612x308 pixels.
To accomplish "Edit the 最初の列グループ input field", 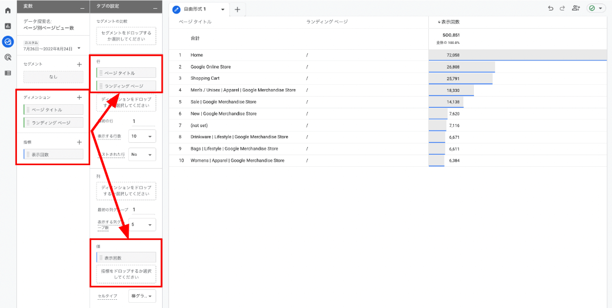I will tap(142, 210).
